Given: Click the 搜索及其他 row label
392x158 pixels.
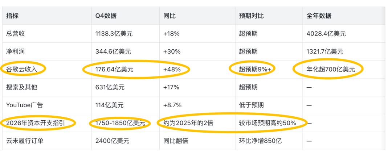Looking at the screenshot, I should coord(22,87).
